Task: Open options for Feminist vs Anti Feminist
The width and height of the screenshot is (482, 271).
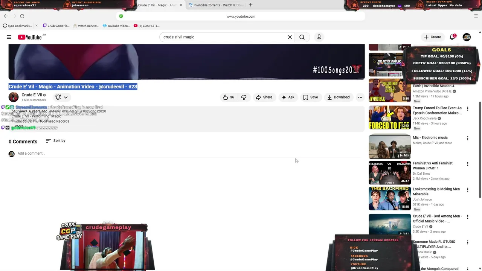Action: (x=468, y=164)
